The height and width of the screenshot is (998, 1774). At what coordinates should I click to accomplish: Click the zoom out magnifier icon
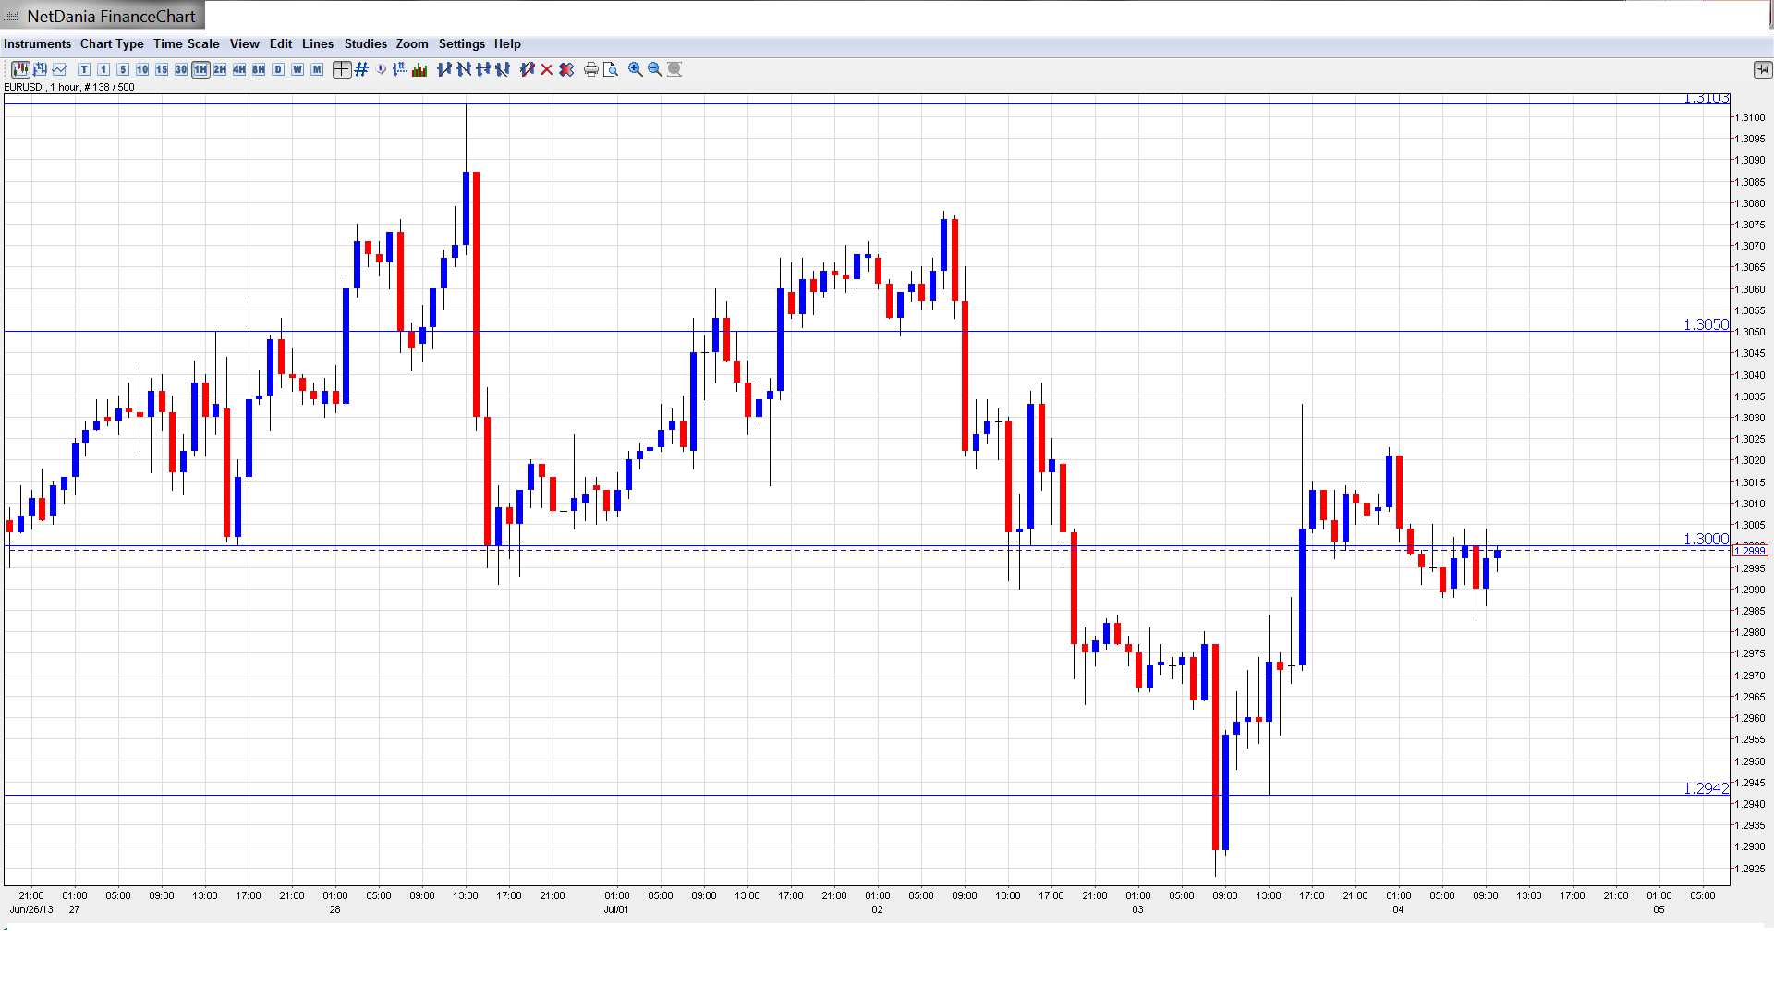click(x=655, y=69)
